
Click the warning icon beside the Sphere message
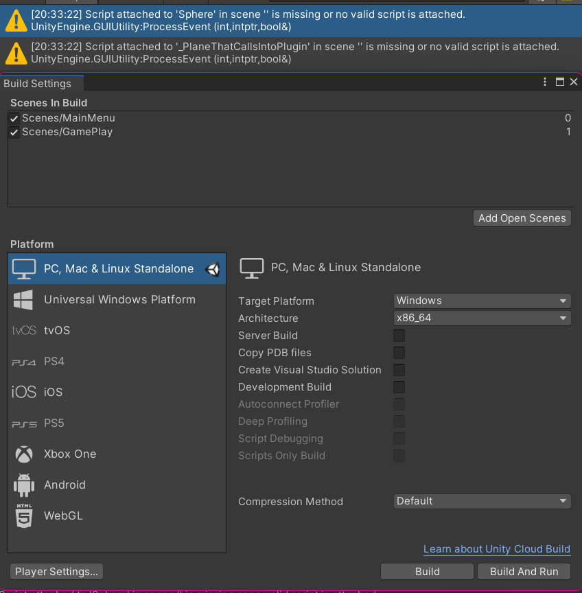pos(15,20)
